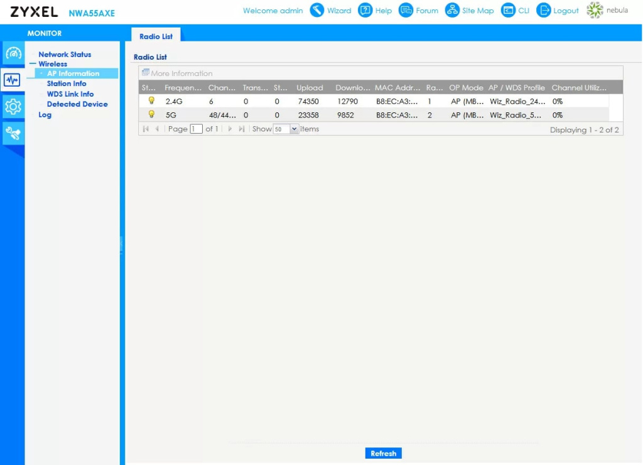Select the Radio List tab
Viewport: 643px width, 465px height.
(x=156, y=36)
